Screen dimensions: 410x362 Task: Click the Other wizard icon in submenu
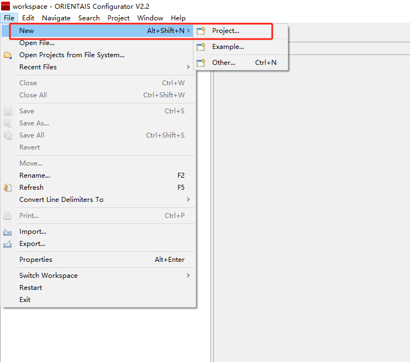pyautogui.click(x=201, y=63)
